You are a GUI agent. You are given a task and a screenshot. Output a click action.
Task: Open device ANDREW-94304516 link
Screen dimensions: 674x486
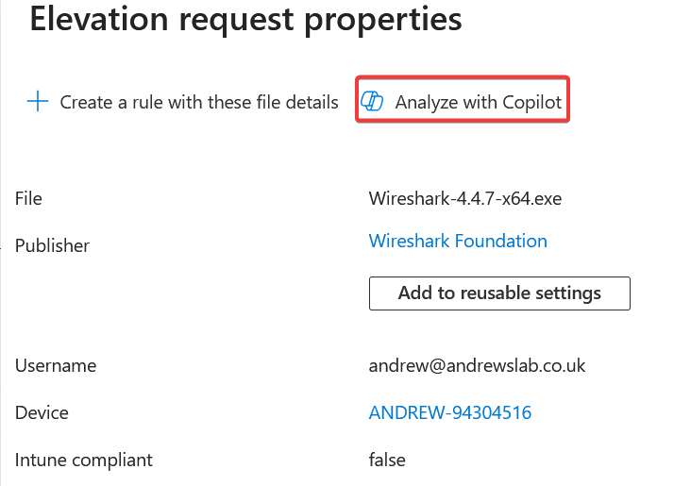pos(450,412)
